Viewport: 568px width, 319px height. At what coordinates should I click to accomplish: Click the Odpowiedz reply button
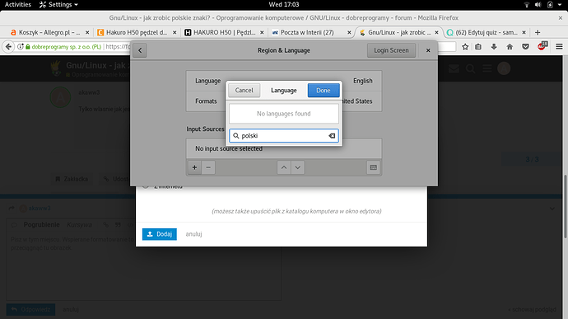coord(30,310)
